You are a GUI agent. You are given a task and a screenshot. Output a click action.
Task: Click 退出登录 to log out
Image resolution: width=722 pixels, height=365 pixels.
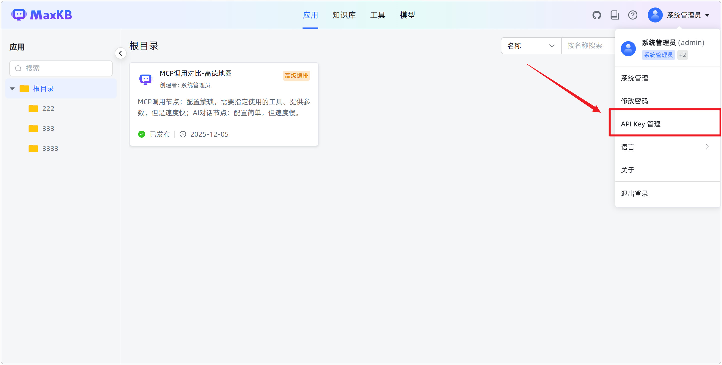(634, 193)
